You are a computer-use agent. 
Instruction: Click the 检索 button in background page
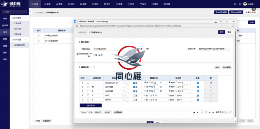click(x=252, y=22)
